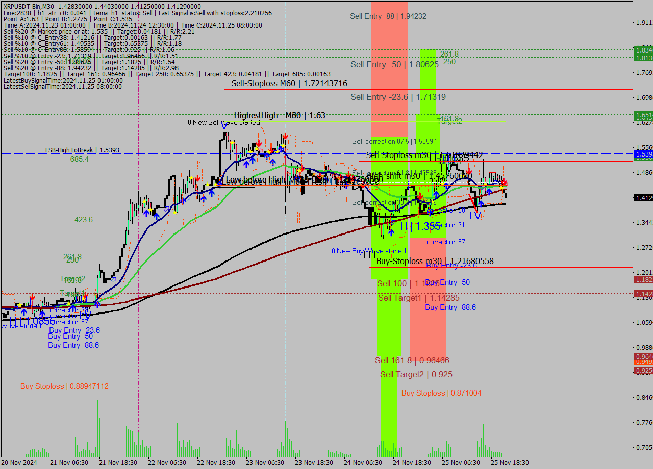Select the '22 Nov 06:30' time label

point(167,463)
